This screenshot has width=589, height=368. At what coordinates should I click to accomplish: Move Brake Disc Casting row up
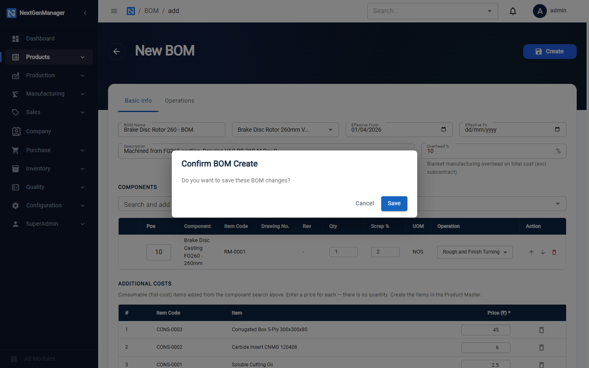coord(531,252)
